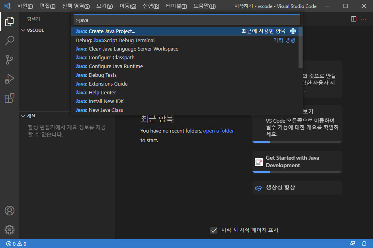Click the command palette input field
The width and height of the screenshot is (373, 248).
click(187, 20)
